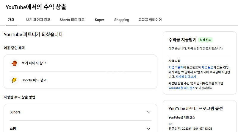Expand the 쇼핑 section chevron
This screenshot has height=132, width=238.
[148, 129]
